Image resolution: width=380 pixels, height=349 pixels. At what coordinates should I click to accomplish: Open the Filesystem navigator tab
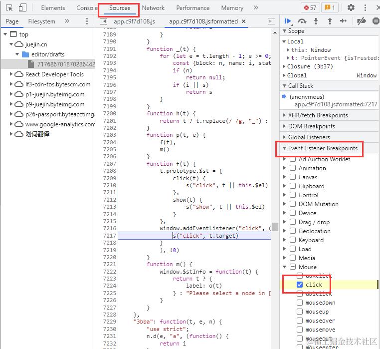pyautogui.click(x=42, y=21)
